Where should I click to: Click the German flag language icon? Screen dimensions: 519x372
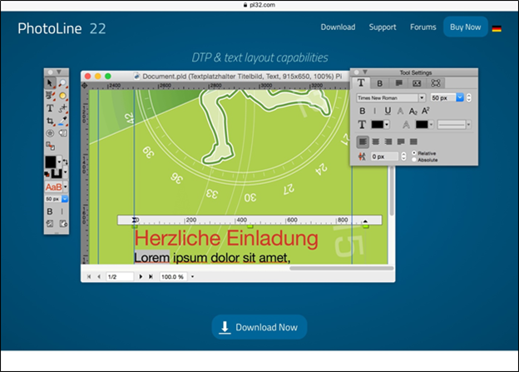pyautogui.click(x=497, y=29)
